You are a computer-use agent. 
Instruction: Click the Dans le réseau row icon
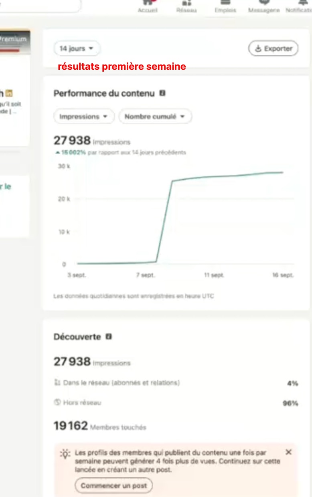tap(57, 383)
